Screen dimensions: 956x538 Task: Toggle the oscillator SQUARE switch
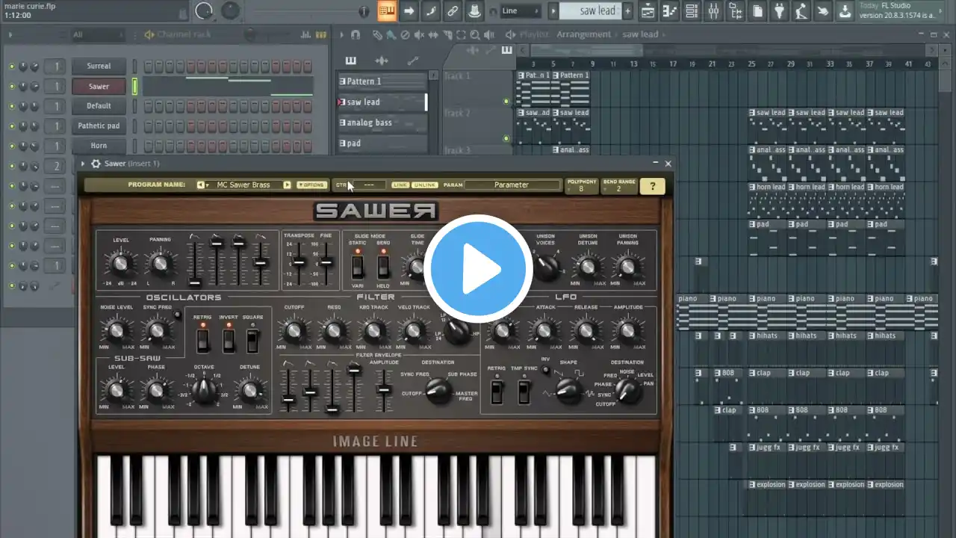(252, 341)
